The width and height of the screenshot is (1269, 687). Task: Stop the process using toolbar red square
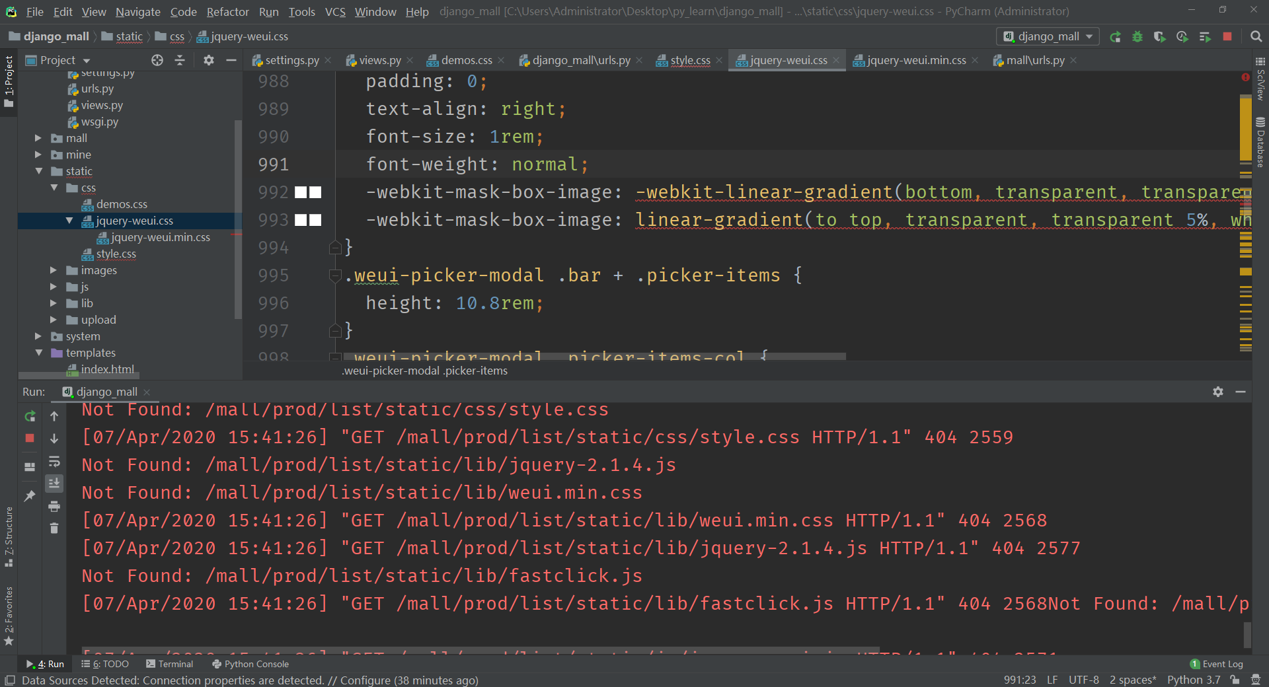point(1227,37)
